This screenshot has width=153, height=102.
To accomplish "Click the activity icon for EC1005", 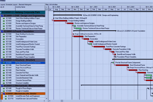I will point(4,18).
